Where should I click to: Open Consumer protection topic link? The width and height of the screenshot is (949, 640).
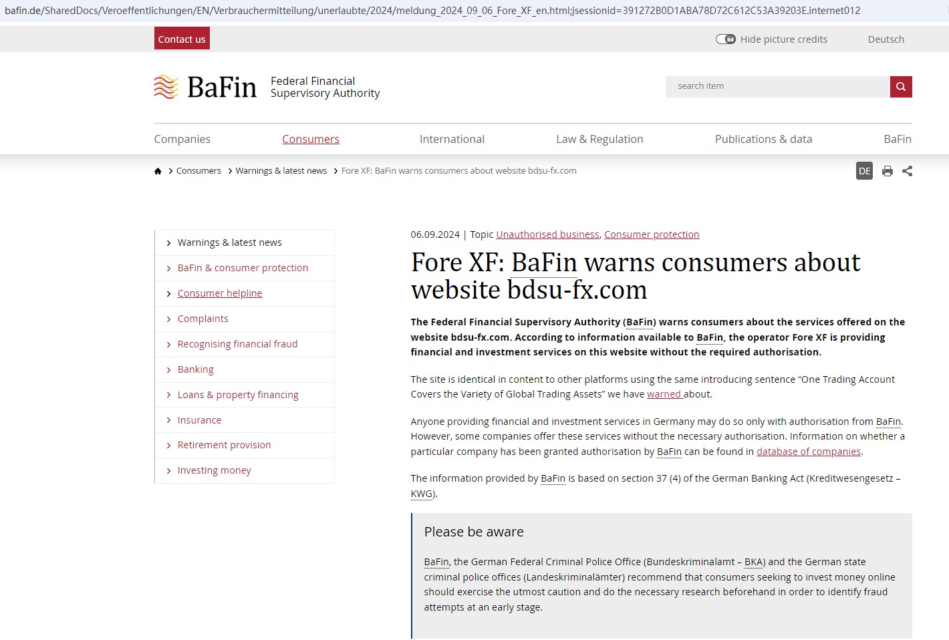pos(652,234)
